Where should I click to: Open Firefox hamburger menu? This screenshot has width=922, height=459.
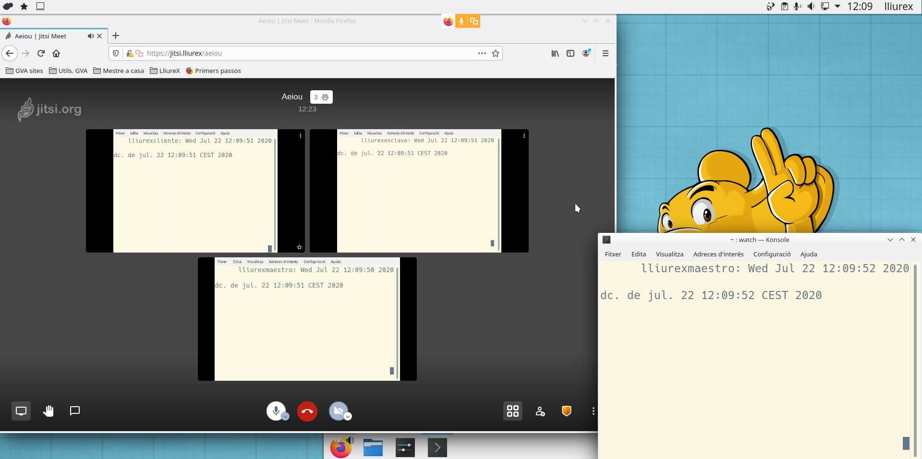click(x=606, y=53)
